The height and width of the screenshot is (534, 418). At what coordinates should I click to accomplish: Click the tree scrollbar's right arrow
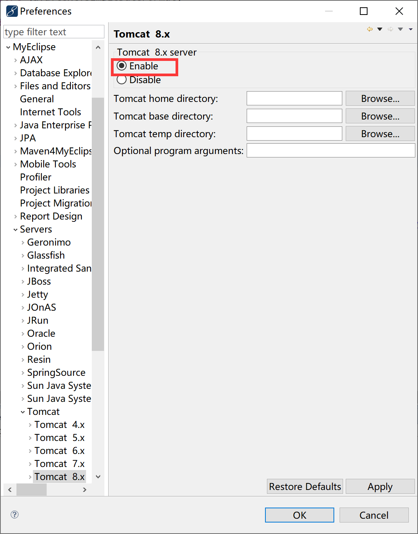[x=85, y=490]
